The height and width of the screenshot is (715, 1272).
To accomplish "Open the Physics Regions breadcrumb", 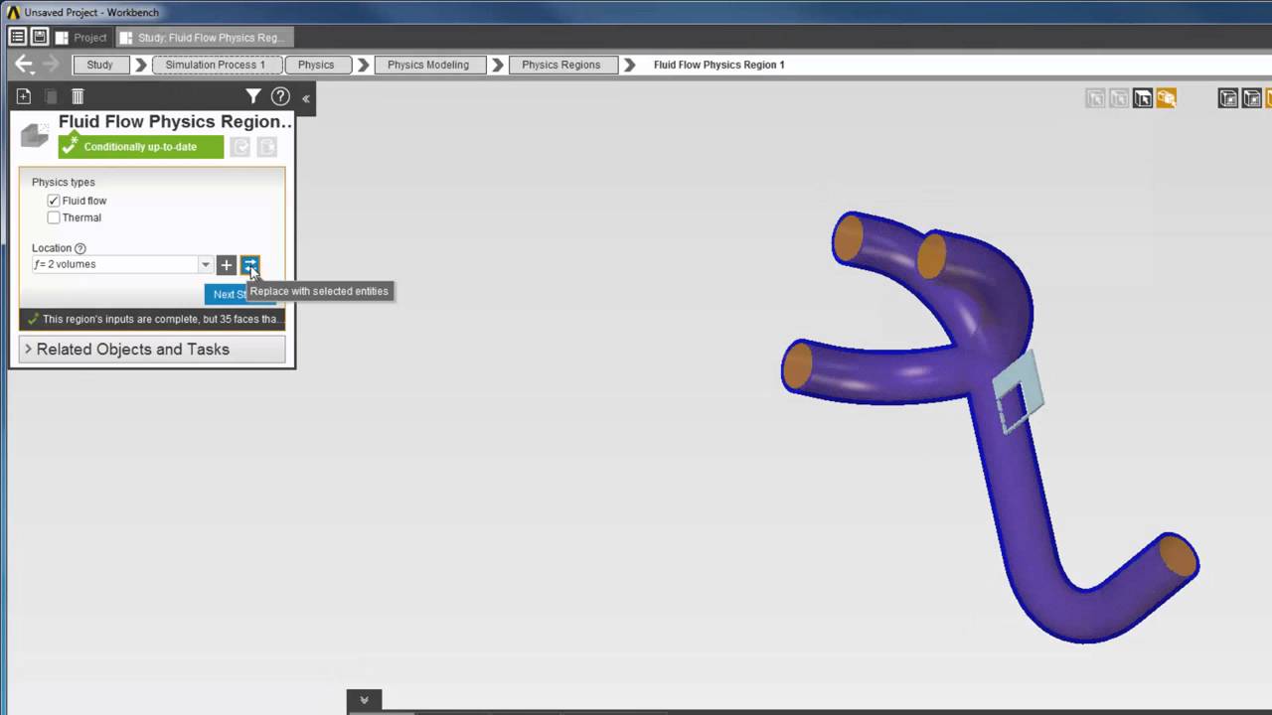I will click(561, 65).
